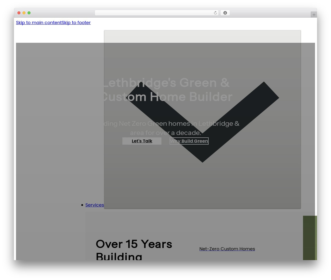Close the browser window with red button

pos(19,13)
